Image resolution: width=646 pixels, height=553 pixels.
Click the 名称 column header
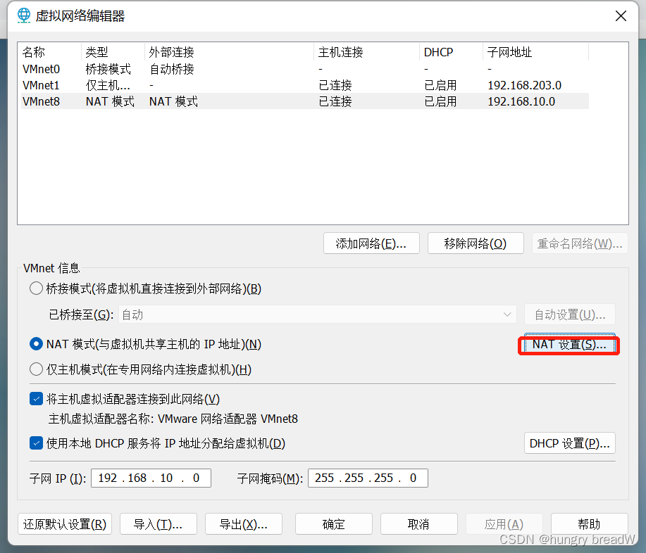coord(51,52)
